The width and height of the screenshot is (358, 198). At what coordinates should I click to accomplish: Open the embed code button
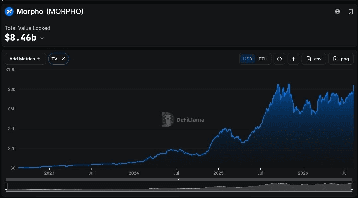[279, 59]
